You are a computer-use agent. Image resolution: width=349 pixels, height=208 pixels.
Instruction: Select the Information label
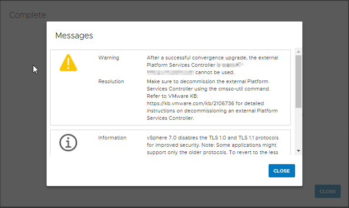[x=113, y=138]
